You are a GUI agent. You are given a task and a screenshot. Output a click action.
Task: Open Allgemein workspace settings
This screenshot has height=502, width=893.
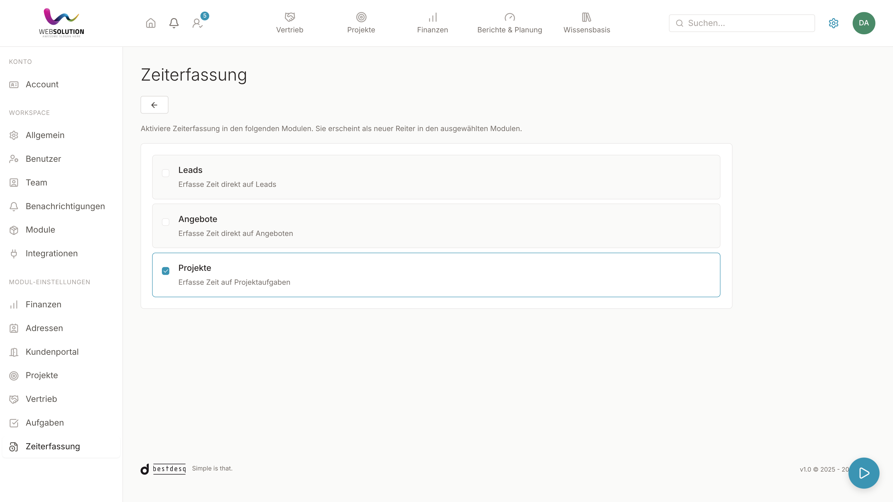[x=61, y=135]
